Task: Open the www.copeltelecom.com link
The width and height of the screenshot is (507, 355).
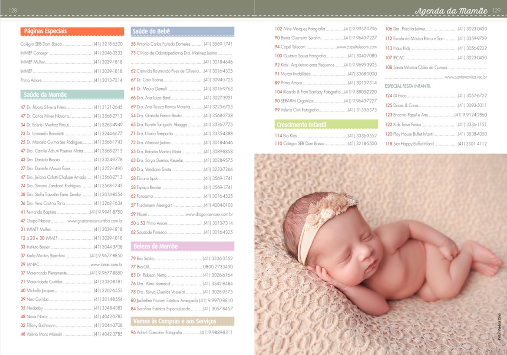Action: point(357,47)
